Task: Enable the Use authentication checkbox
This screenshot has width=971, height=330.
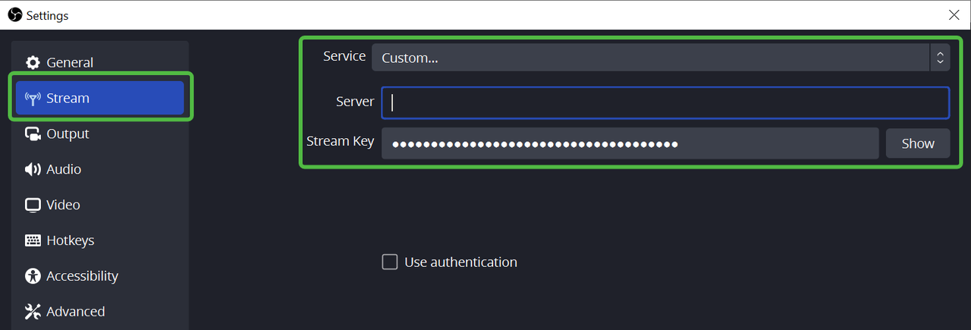Action: 390,262
